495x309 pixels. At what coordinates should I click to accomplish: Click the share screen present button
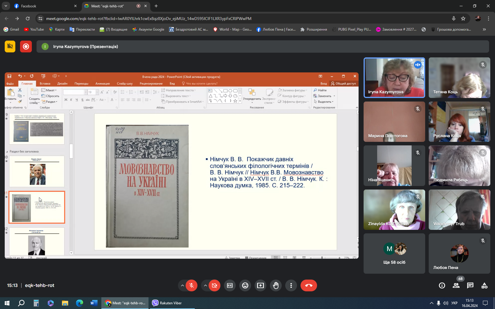tap(260, 285)
